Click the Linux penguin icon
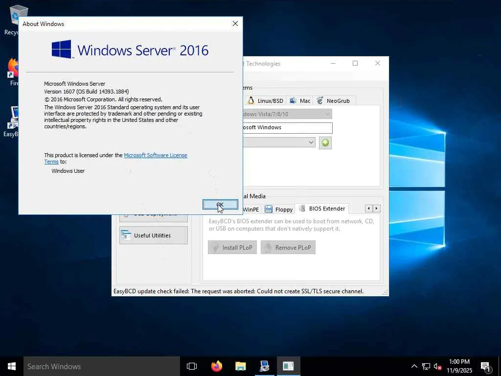 (251, 100)
